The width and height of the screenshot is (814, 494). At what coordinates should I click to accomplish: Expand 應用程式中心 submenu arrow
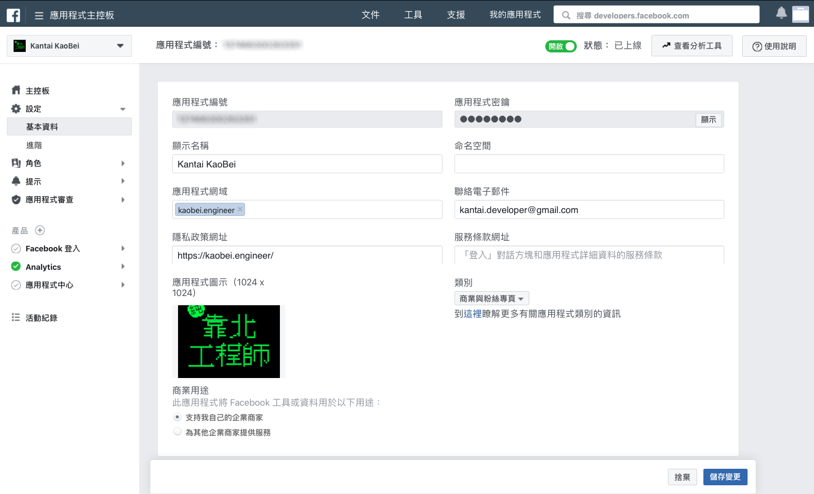(x=123, y=285)
